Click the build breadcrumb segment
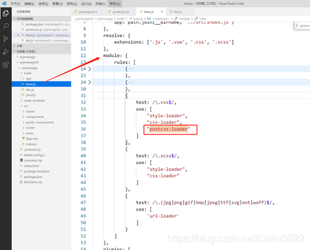 click(120, 19)
